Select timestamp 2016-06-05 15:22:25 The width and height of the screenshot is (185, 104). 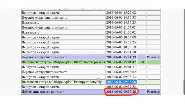point(121,42)
